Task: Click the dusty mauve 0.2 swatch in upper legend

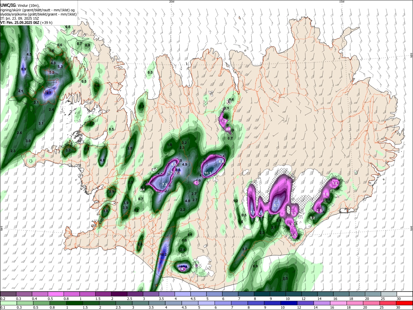Action: click(8, 294)
